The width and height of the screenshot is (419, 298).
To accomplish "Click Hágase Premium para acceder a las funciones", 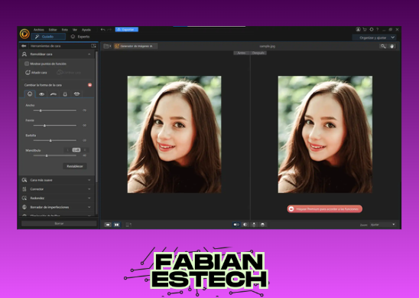I will tap(325, 209).
